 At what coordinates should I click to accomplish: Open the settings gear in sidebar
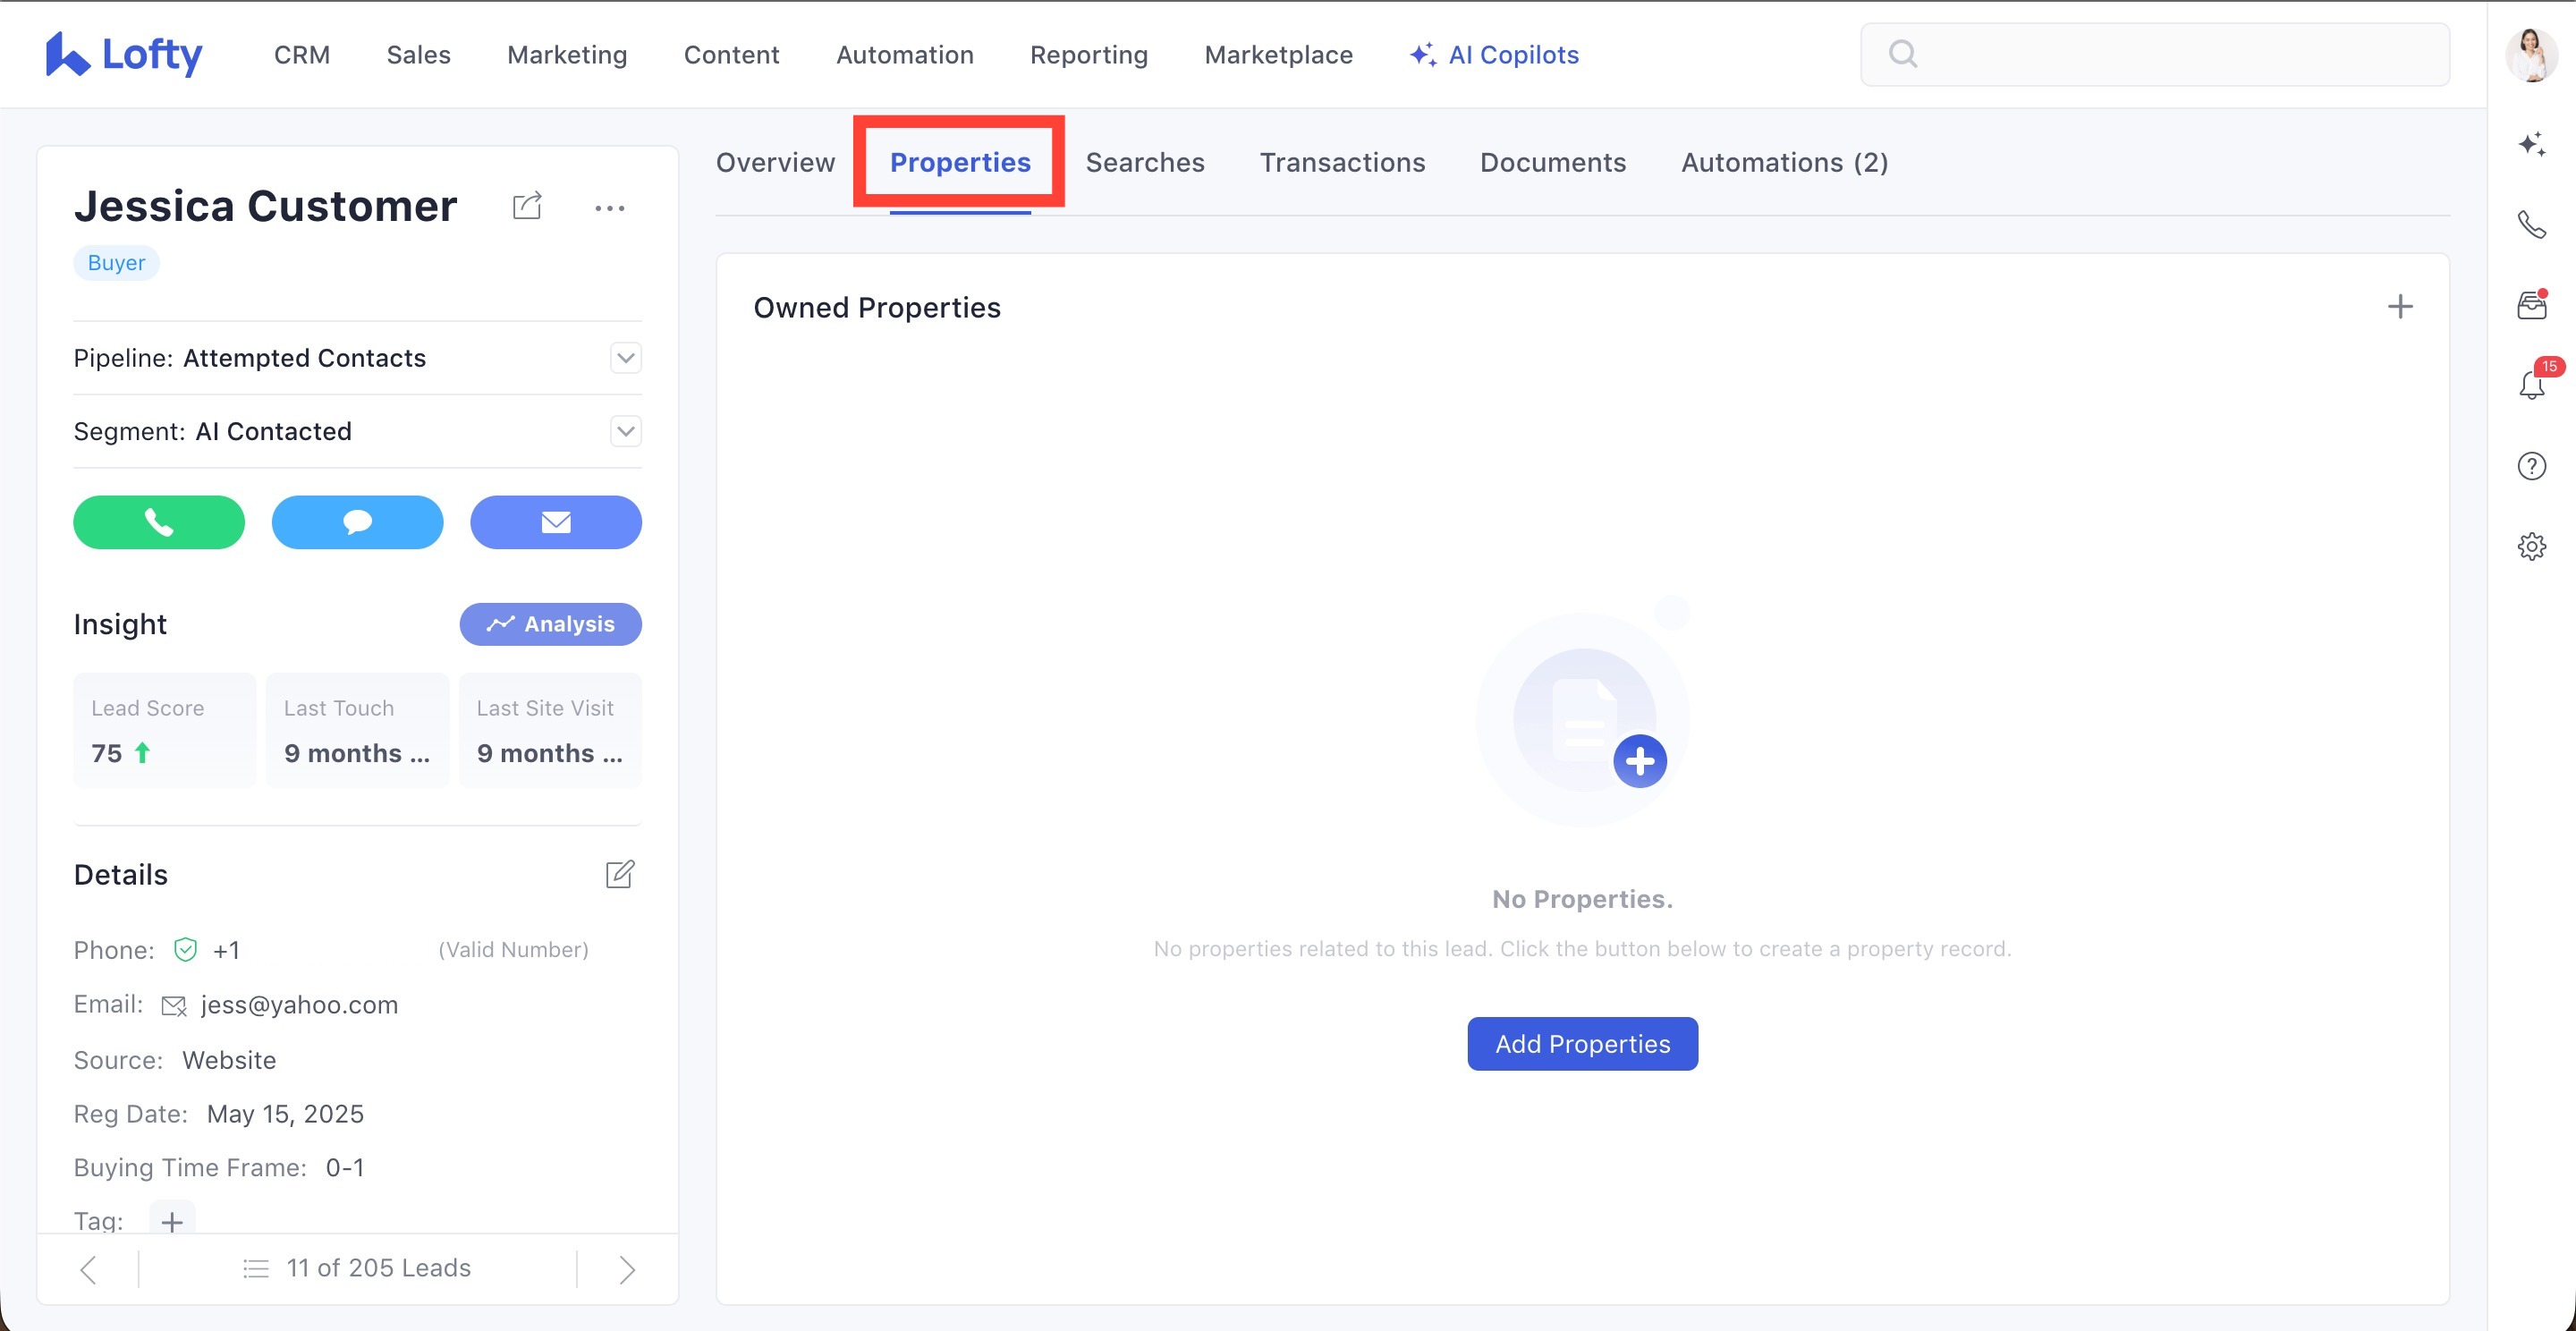coord(2531,546)
